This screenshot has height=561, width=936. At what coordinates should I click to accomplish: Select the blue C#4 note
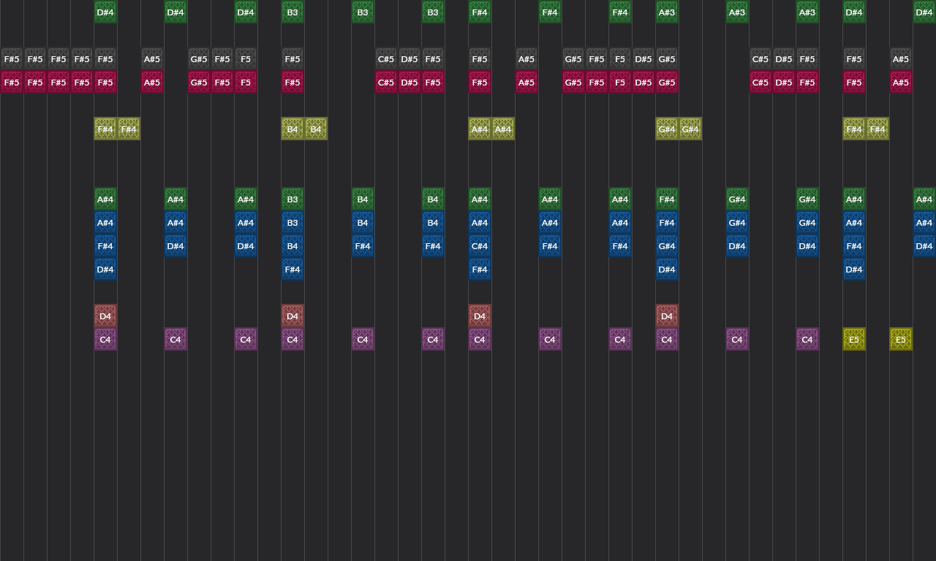480,246
